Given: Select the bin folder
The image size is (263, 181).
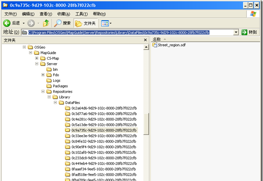Looking at the screenshot, I should (x=55, y=69).
